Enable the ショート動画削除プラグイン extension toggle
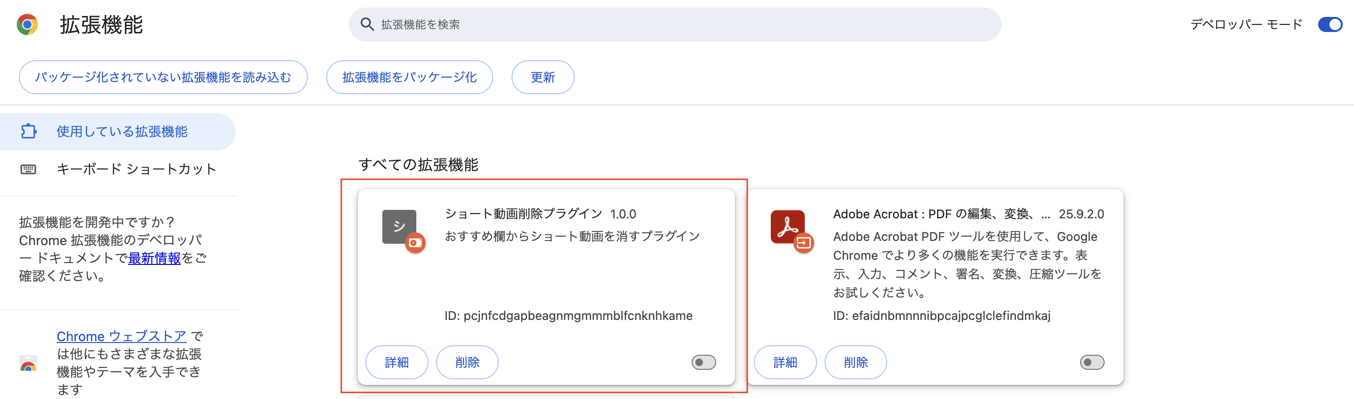 (x=704, y=362)
